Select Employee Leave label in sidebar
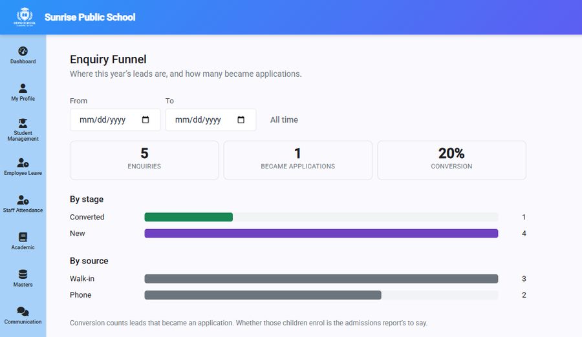Screen dimensions: 582x337 click(23, 173)
